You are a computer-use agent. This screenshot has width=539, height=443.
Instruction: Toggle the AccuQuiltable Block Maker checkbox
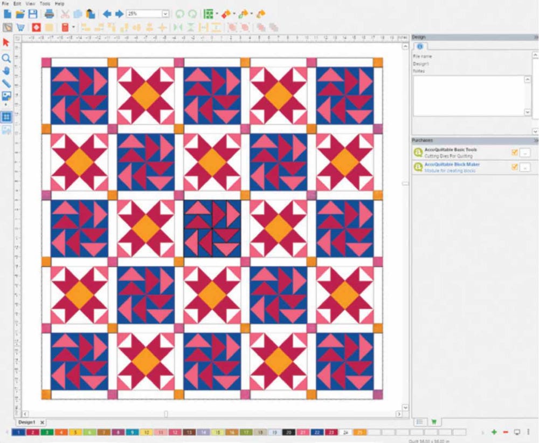point(515,167)
